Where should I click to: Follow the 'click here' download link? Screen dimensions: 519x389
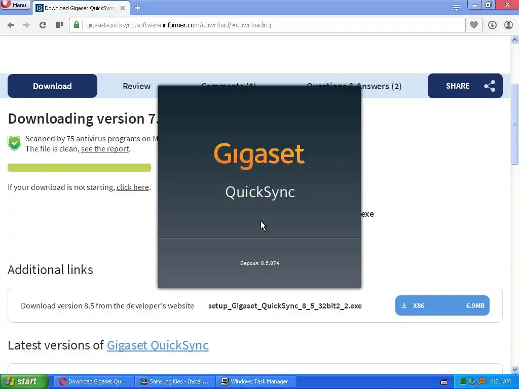point(133,187)
